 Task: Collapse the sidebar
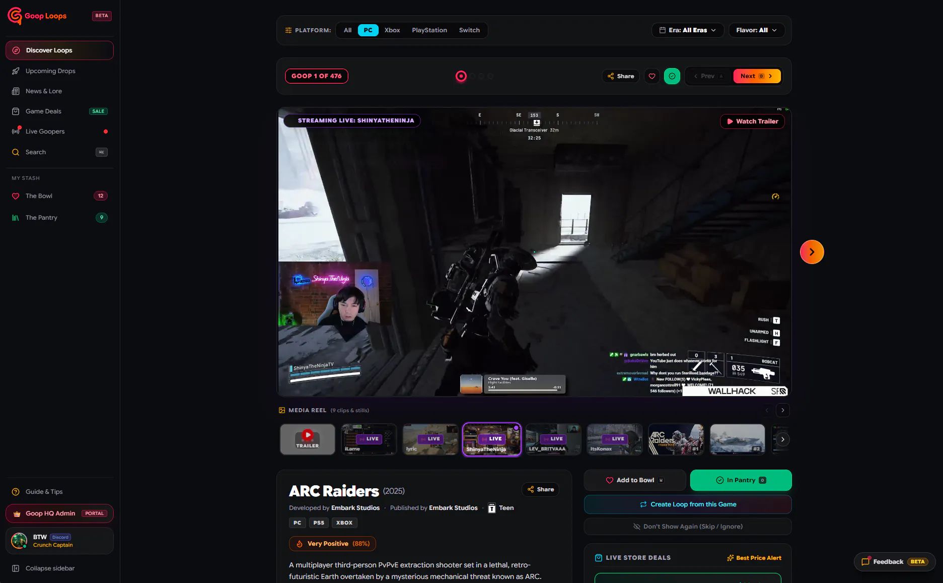(x=59, y=568)
